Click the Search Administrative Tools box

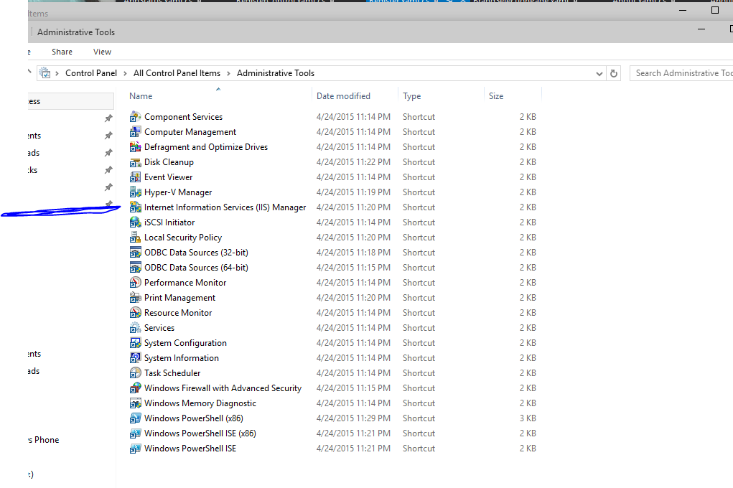681,73
